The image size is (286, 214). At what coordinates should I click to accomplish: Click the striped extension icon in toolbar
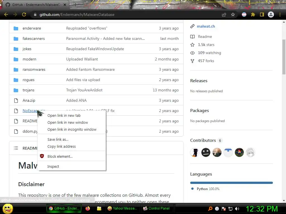[x=244, y=14]
